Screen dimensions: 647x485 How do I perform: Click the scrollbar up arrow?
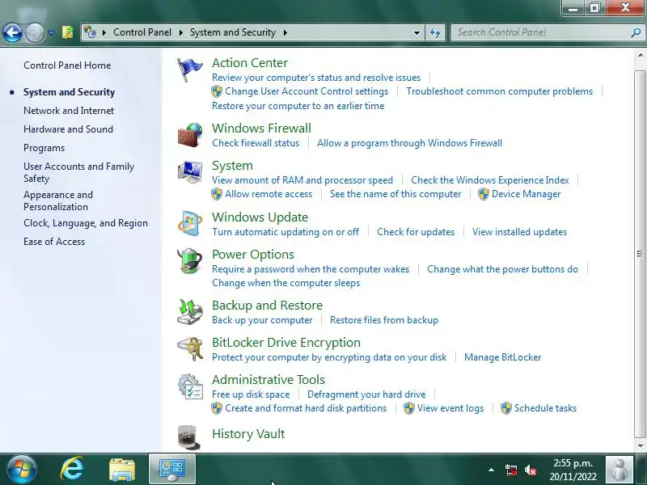pos(640,55)
